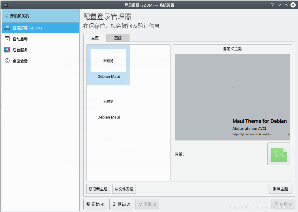Maximize window with up chevron icon
Image resolution: width=298 pixels, height=212 pixels.
point(286,5)
